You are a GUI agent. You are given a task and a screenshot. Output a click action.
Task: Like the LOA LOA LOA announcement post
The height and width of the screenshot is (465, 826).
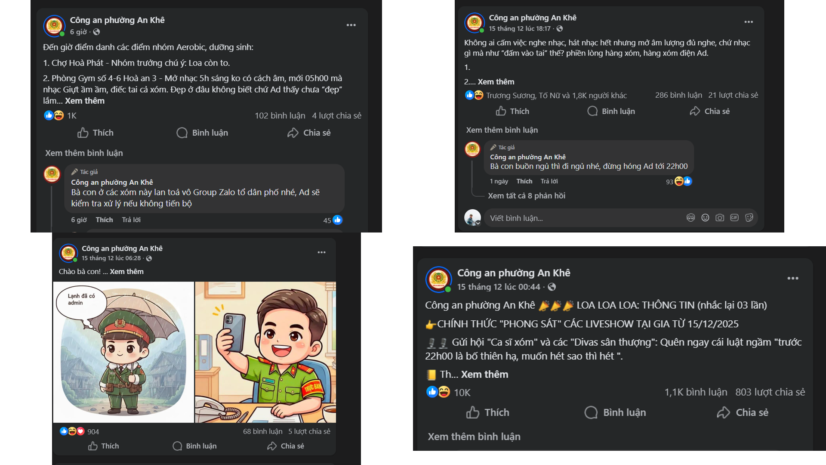[487, 412]
